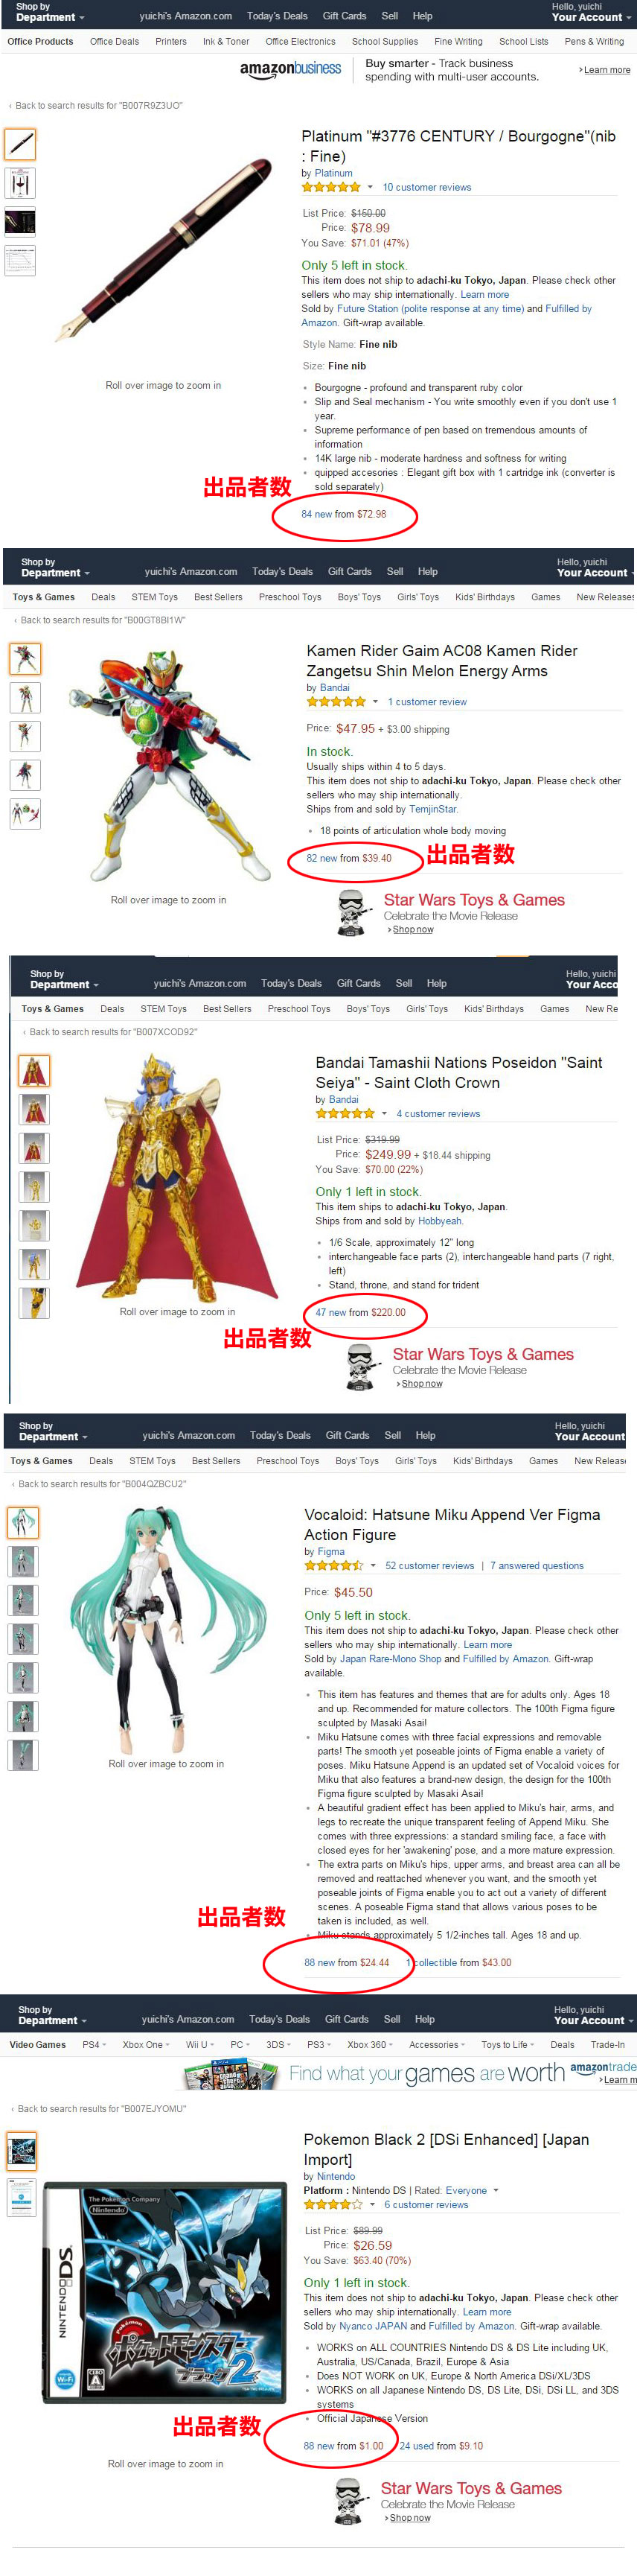Image resolution: width=640 pixels, height=2576 pixels.
Task: Open the 52 customer reviews link
Action: tap(430, 1566)
